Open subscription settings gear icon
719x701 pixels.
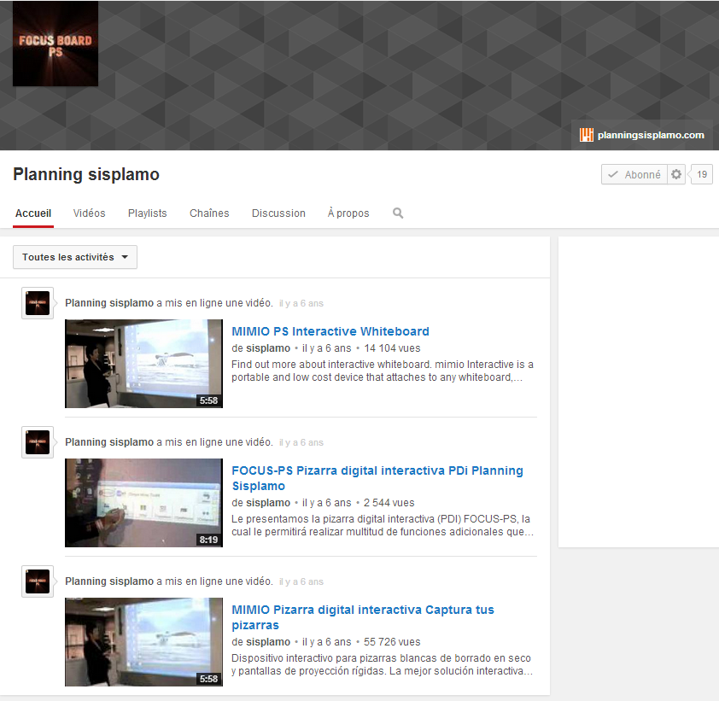[x=676, y=174]
